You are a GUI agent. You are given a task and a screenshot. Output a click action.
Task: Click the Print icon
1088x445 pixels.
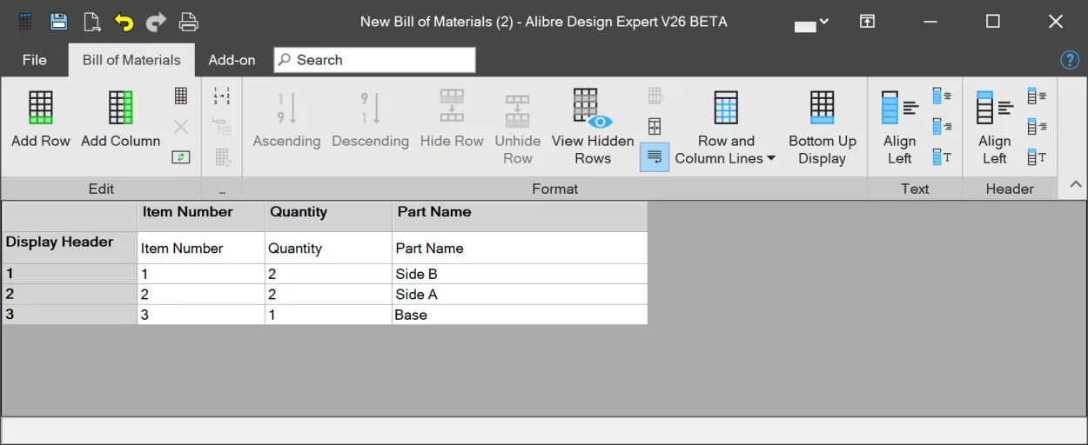(x=188, y=22)
